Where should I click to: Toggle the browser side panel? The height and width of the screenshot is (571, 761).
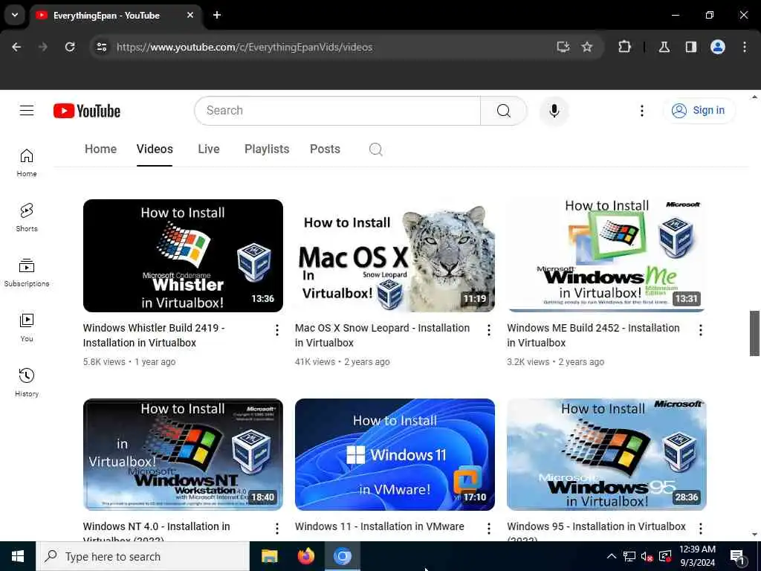pyautogui.click(x=690, y=47)
